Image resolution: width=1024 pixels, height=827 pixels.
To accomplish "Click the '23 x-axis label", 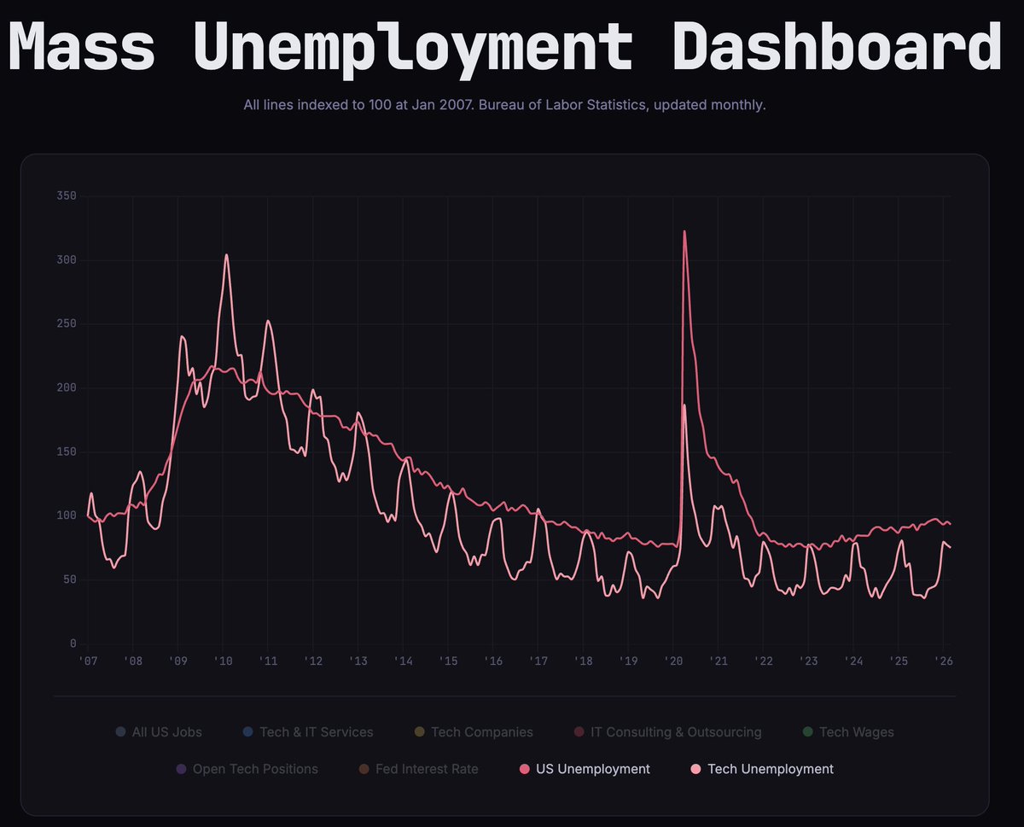I will coord(808,661).
